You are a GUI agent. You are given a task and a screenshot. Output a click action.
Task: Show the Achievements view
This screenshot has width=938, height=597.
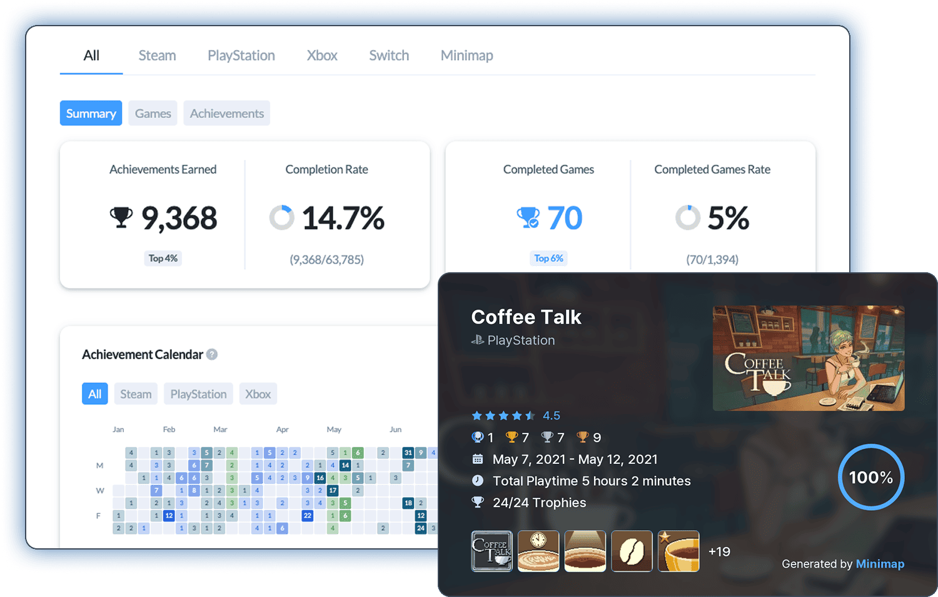tap(226, 114)
